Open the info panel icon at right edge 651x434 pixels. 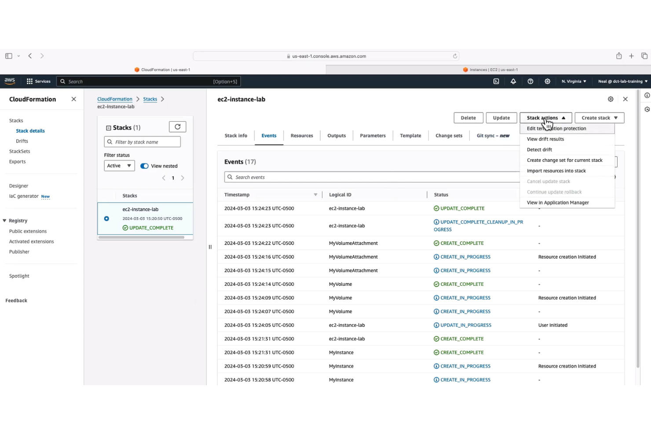point(647,95)
